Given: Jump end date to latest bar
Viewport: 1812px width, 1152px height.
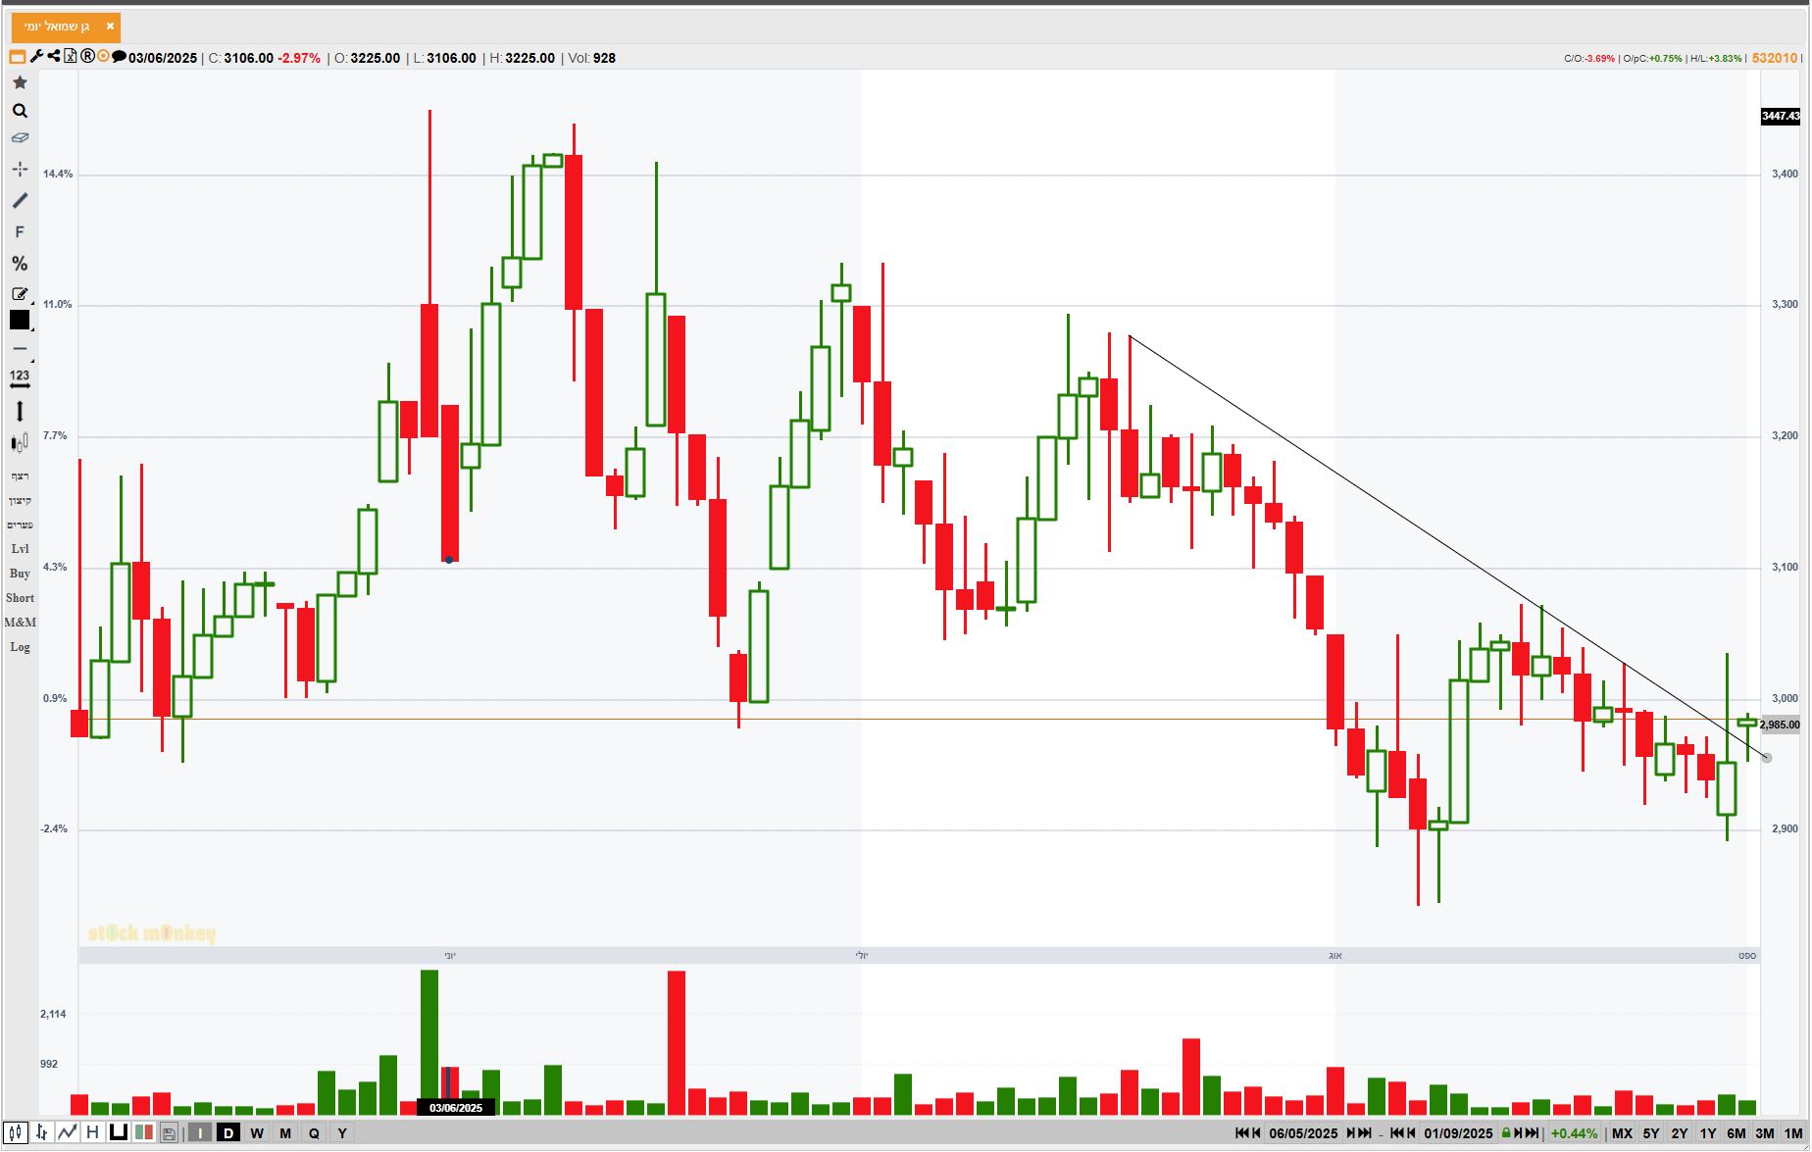Looking at the screenshot, I should 1533,1133.
